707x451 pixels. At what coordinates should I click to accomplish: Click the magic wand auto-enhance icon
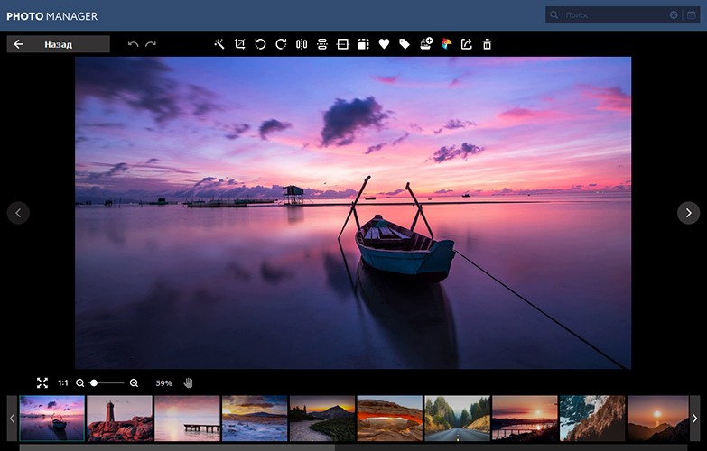click(219, 43)
